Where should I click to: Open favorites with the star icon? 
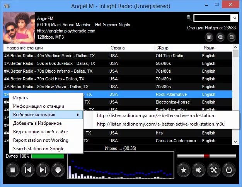point(184,170)
